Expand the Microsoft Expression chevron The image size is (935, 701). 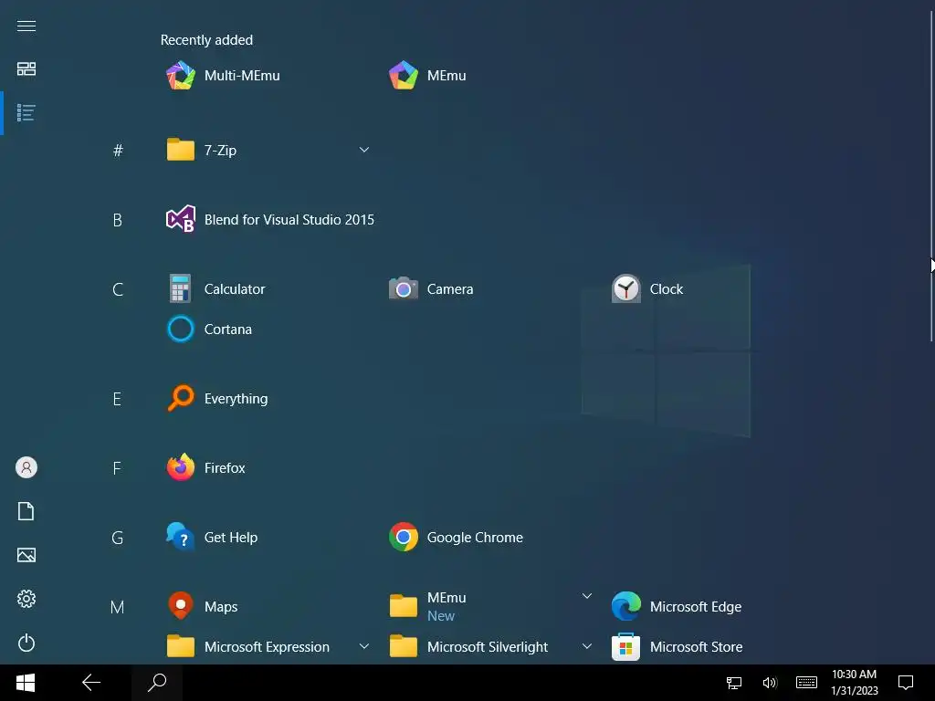pyautogui.click(x=363, y=646)
